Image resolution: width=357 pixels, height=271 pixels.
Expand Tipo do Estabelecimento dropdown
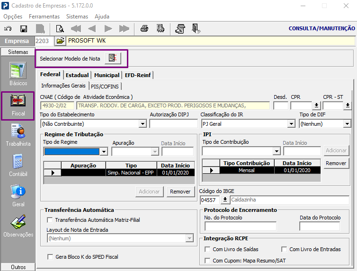click(143, 124)
